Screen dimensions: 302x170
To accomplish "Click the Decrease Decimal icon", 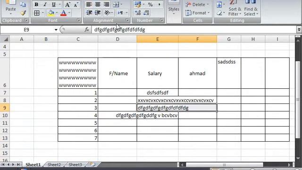I will (146, 13).
